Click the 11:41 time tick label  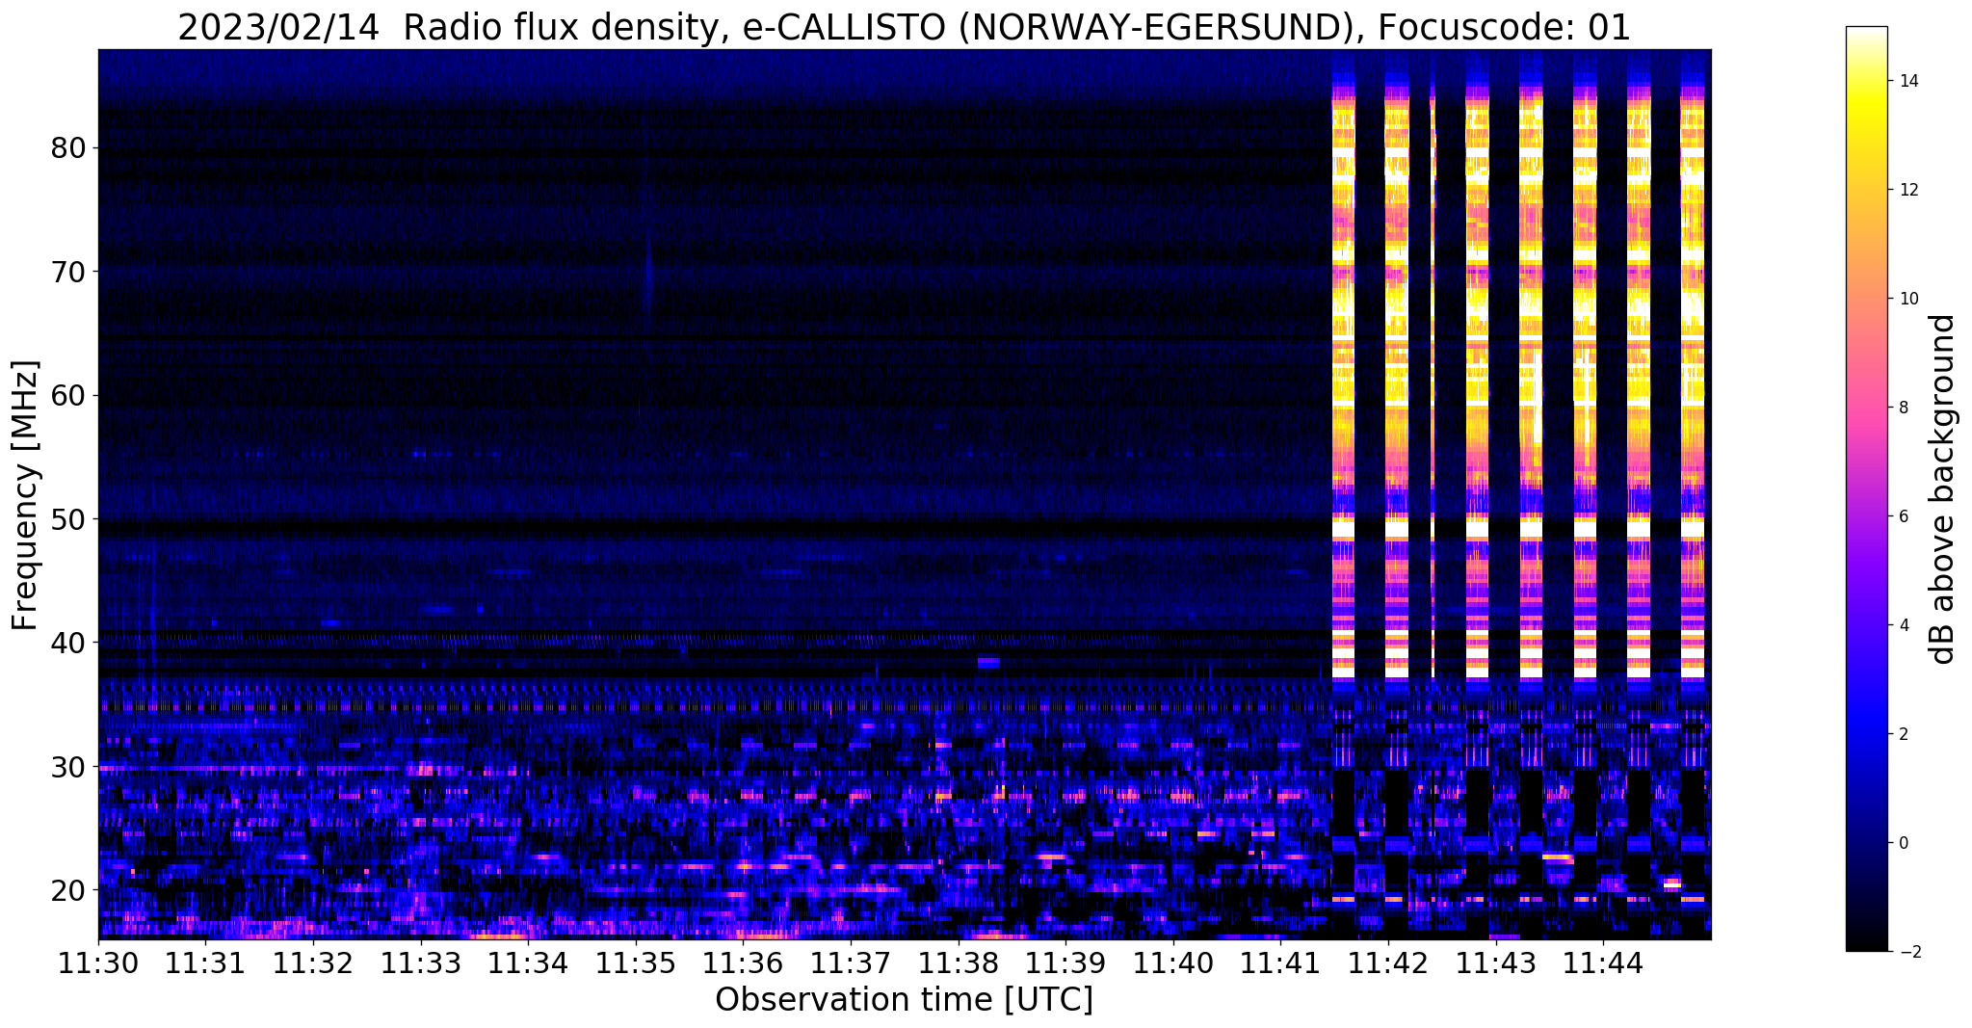(1280, 962)
